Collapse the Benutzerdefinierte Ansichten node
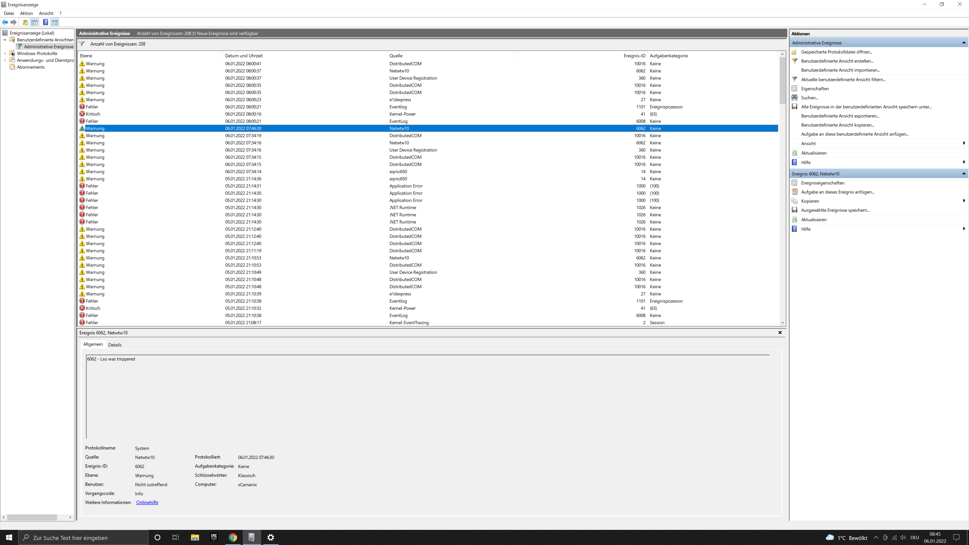Image resolution: width=969 pixels, height=545 pixels. tap(5, 40)
